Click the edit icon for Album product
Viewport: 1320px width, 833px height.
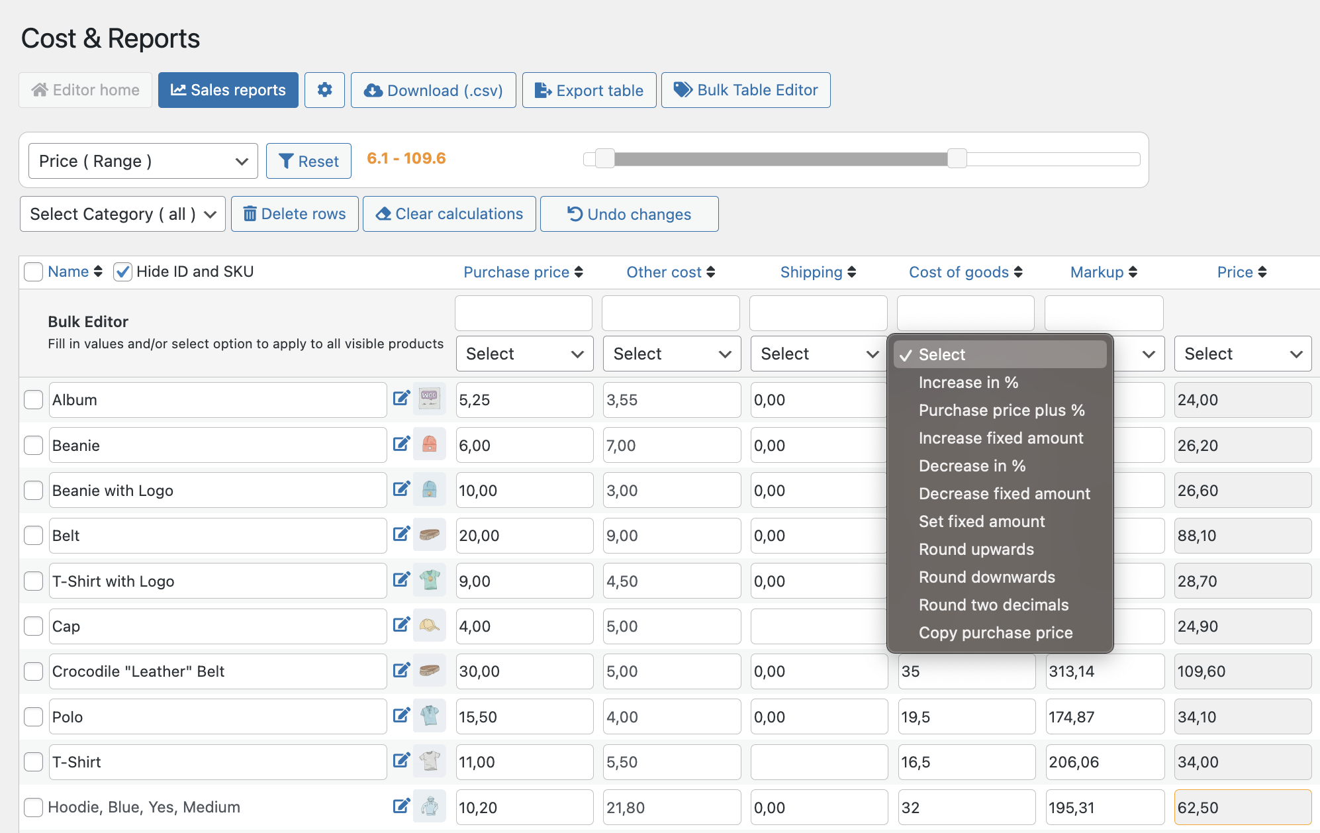coord(402,397)
